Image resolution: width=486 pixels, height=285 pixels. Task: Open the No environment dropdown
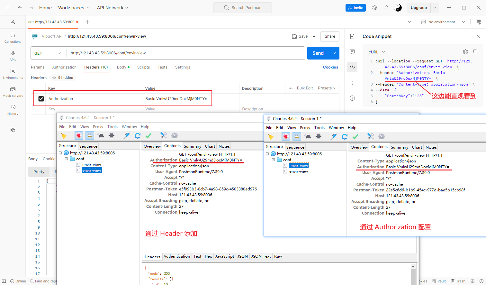443,22
